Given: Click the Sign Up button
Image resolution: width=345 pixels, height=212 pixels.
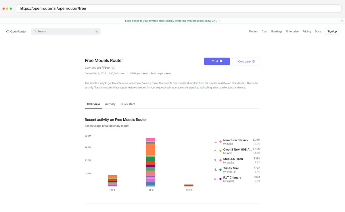Looking at the screenshot, I should point(332,31).
